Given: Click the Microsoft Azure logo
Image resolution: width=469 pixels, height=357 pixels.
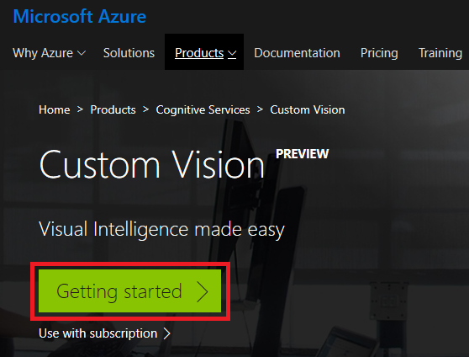Looking at the screenshot, I should pyautogui.click(x=80, y=16).
